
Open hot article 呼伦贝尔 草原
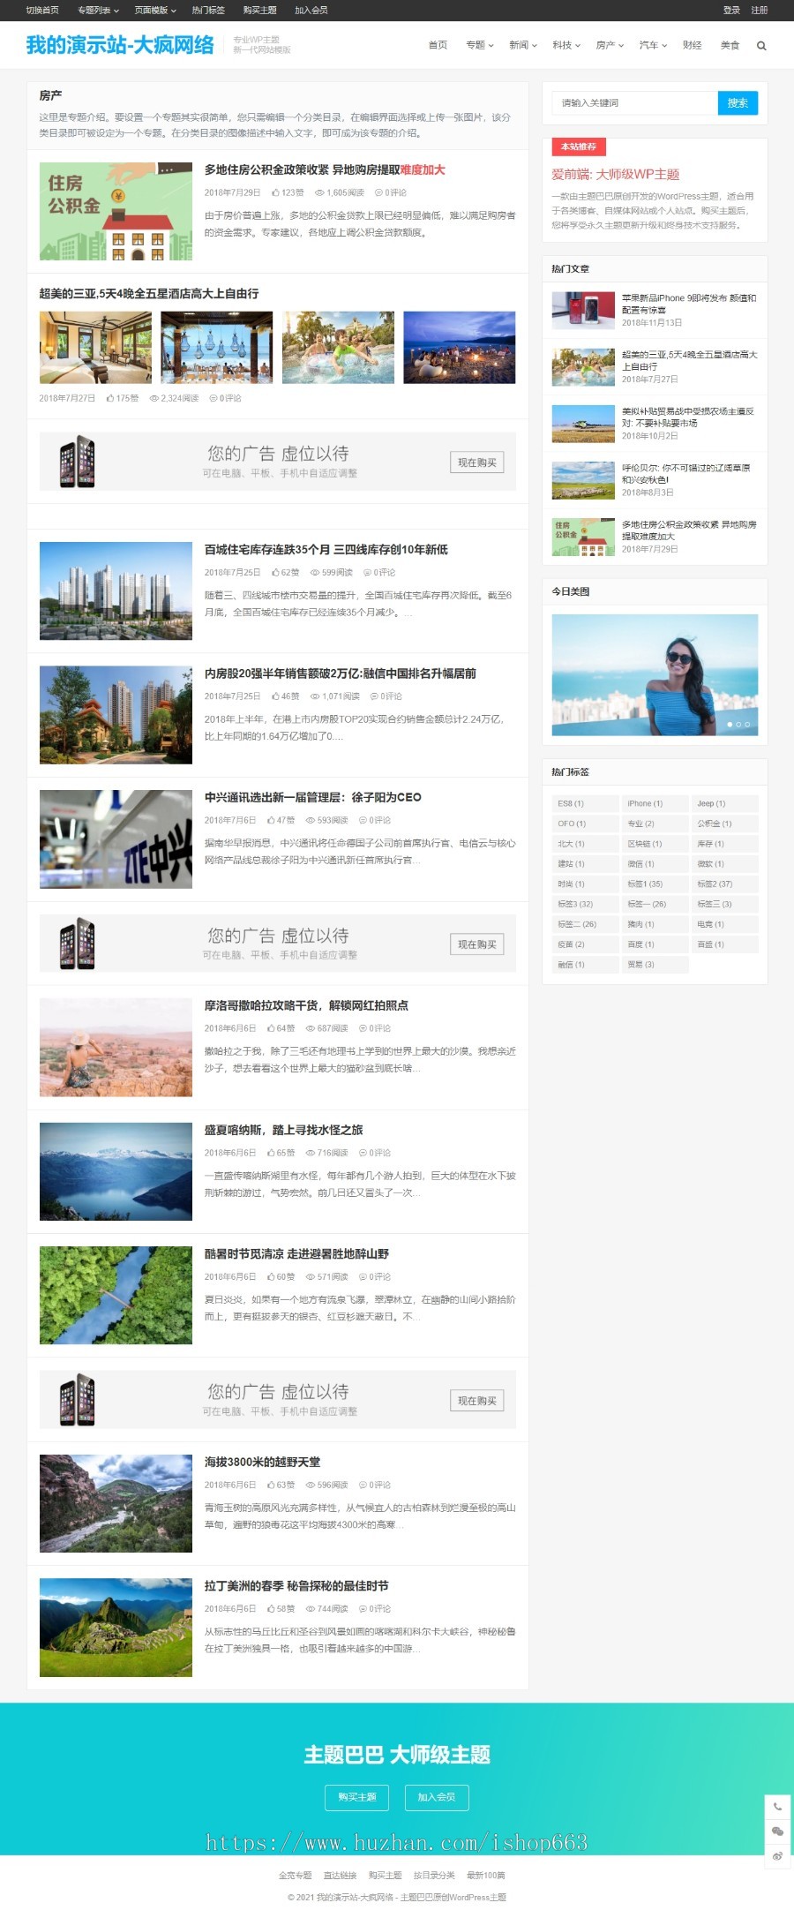[686, 474]
